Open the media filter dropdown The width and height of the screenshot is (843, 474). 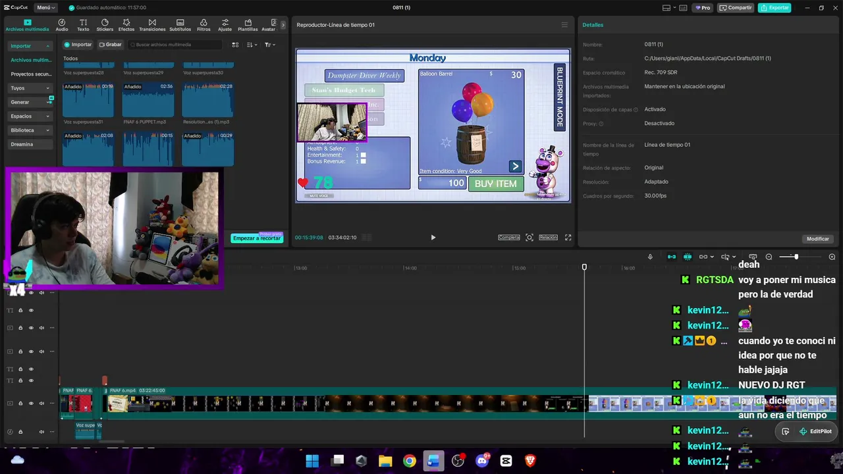270,45
